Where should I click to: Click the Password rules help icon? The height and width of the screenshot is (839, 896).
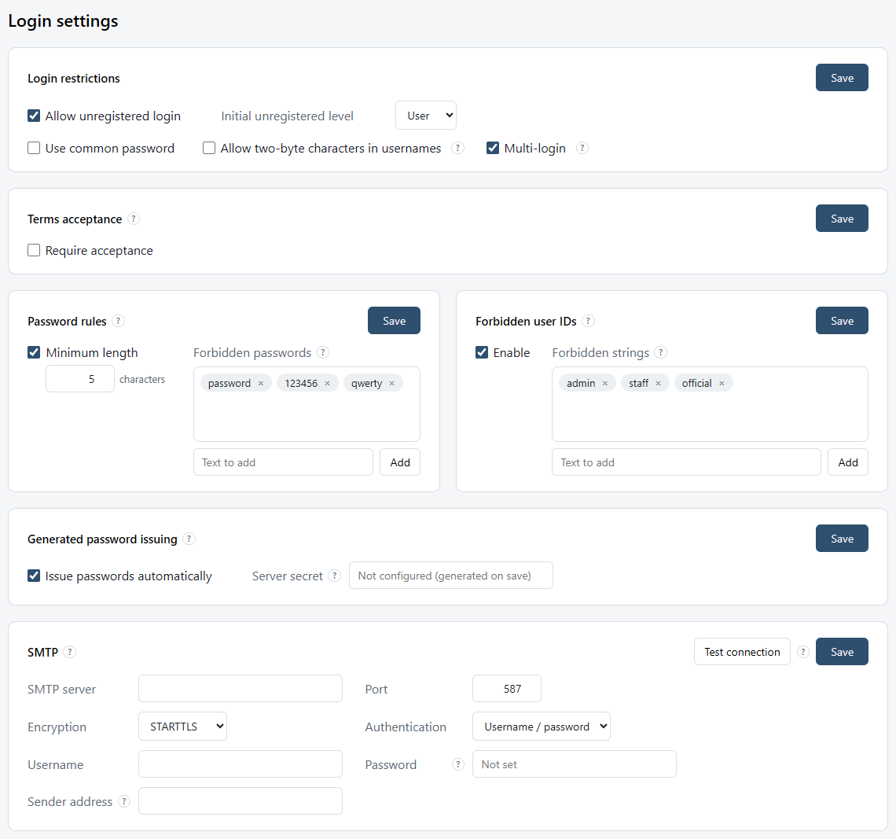[x=118, y=321]
